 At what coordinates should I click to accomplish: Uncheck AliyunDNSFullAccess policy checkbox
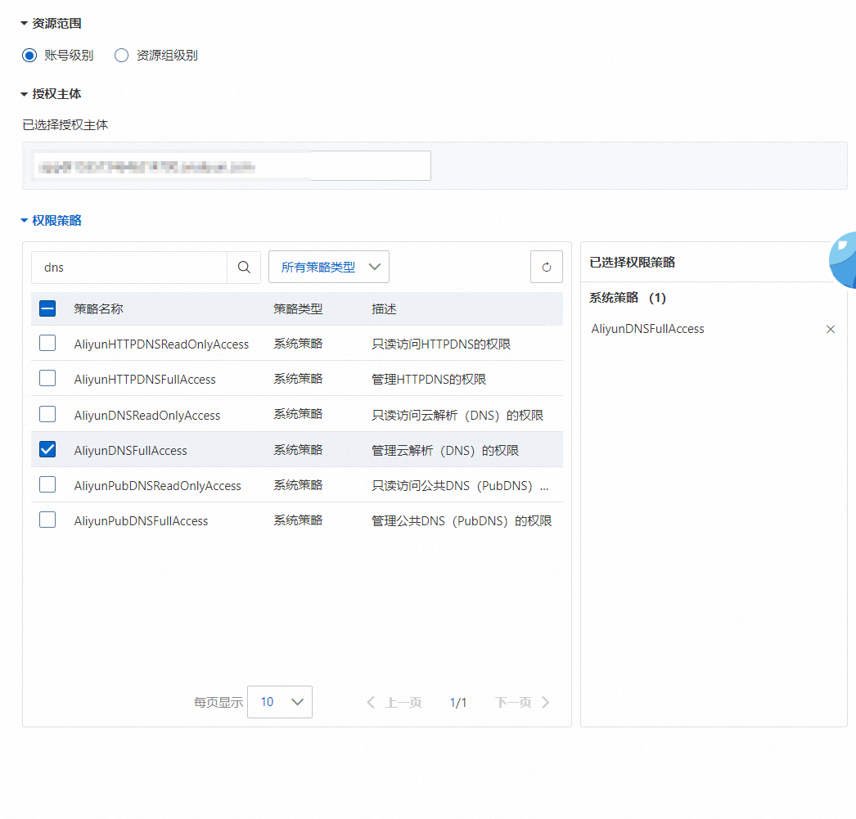tap(47, 450)
